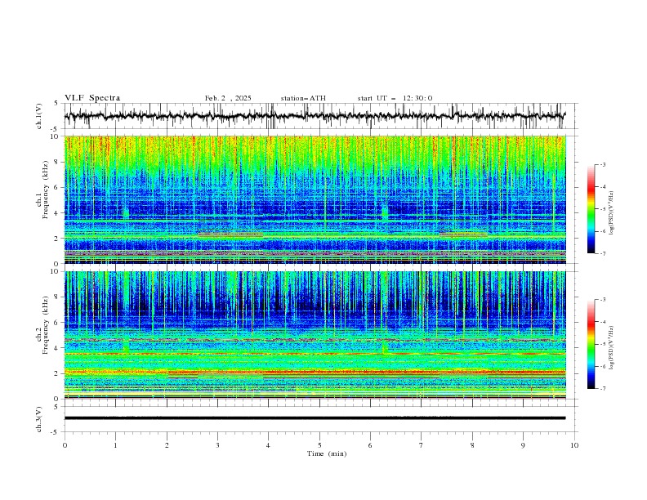647x500 pixels.
Task: Click the 'station=ATH' label
Action: coord(303,98)
